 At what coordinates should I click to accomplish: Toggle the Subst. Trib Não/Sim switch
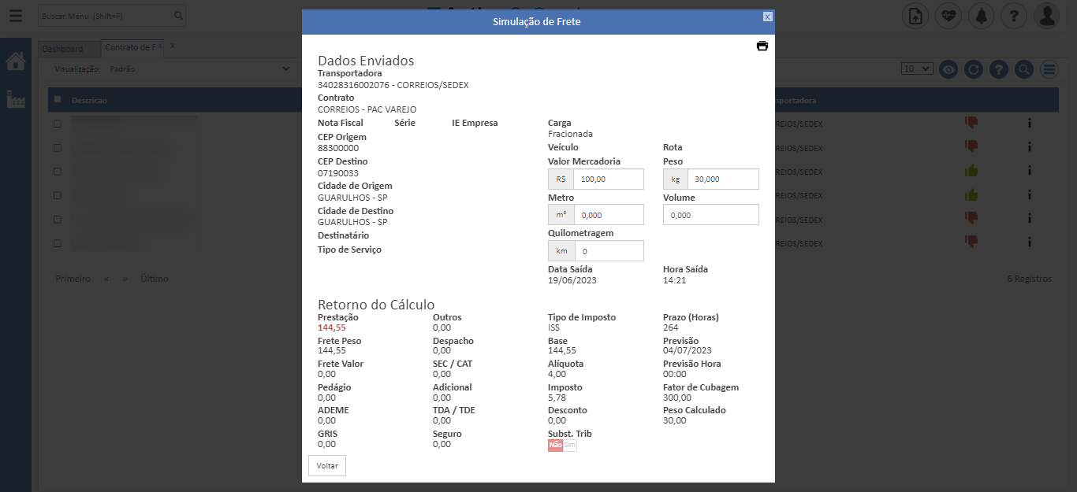pos(562,446)
